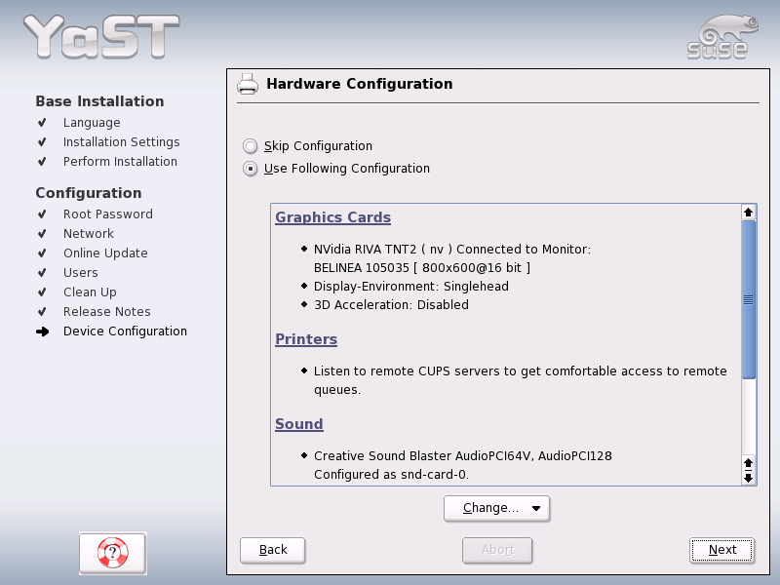Click the Installation Settings step label
This screenshot has width=780, height=585.
pos(121,142)
